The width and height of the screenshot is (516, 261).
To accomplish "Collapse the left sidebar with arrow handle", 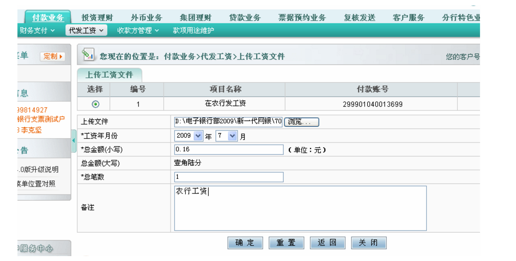I will (x=74, y=141).
